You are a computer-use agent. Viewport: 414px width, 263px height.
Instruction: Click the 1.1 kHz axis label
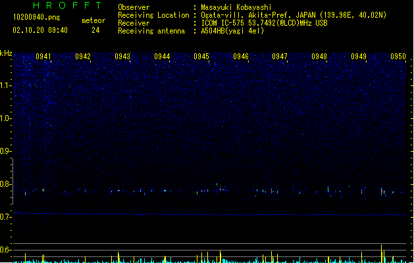pyautogui.click(x=5, y=85)
